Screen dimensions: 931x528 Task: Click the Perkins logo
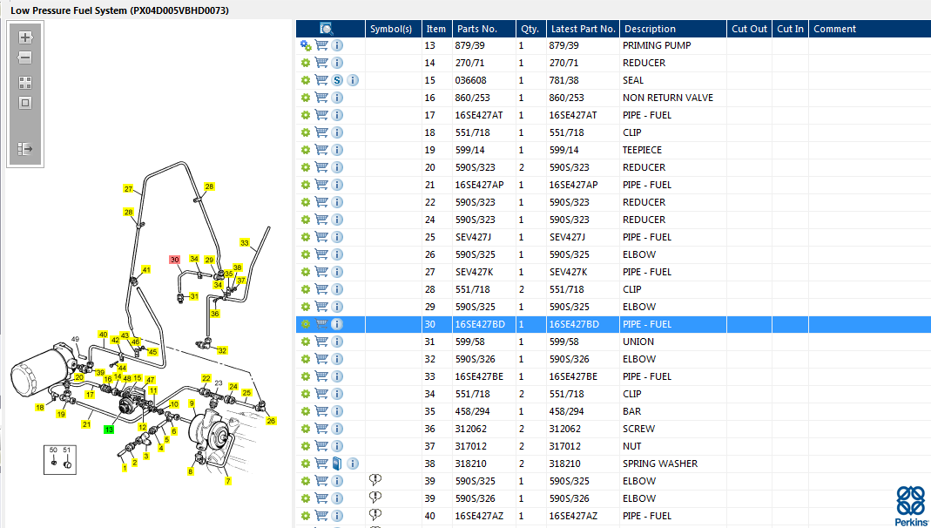[x=911, y=506]
